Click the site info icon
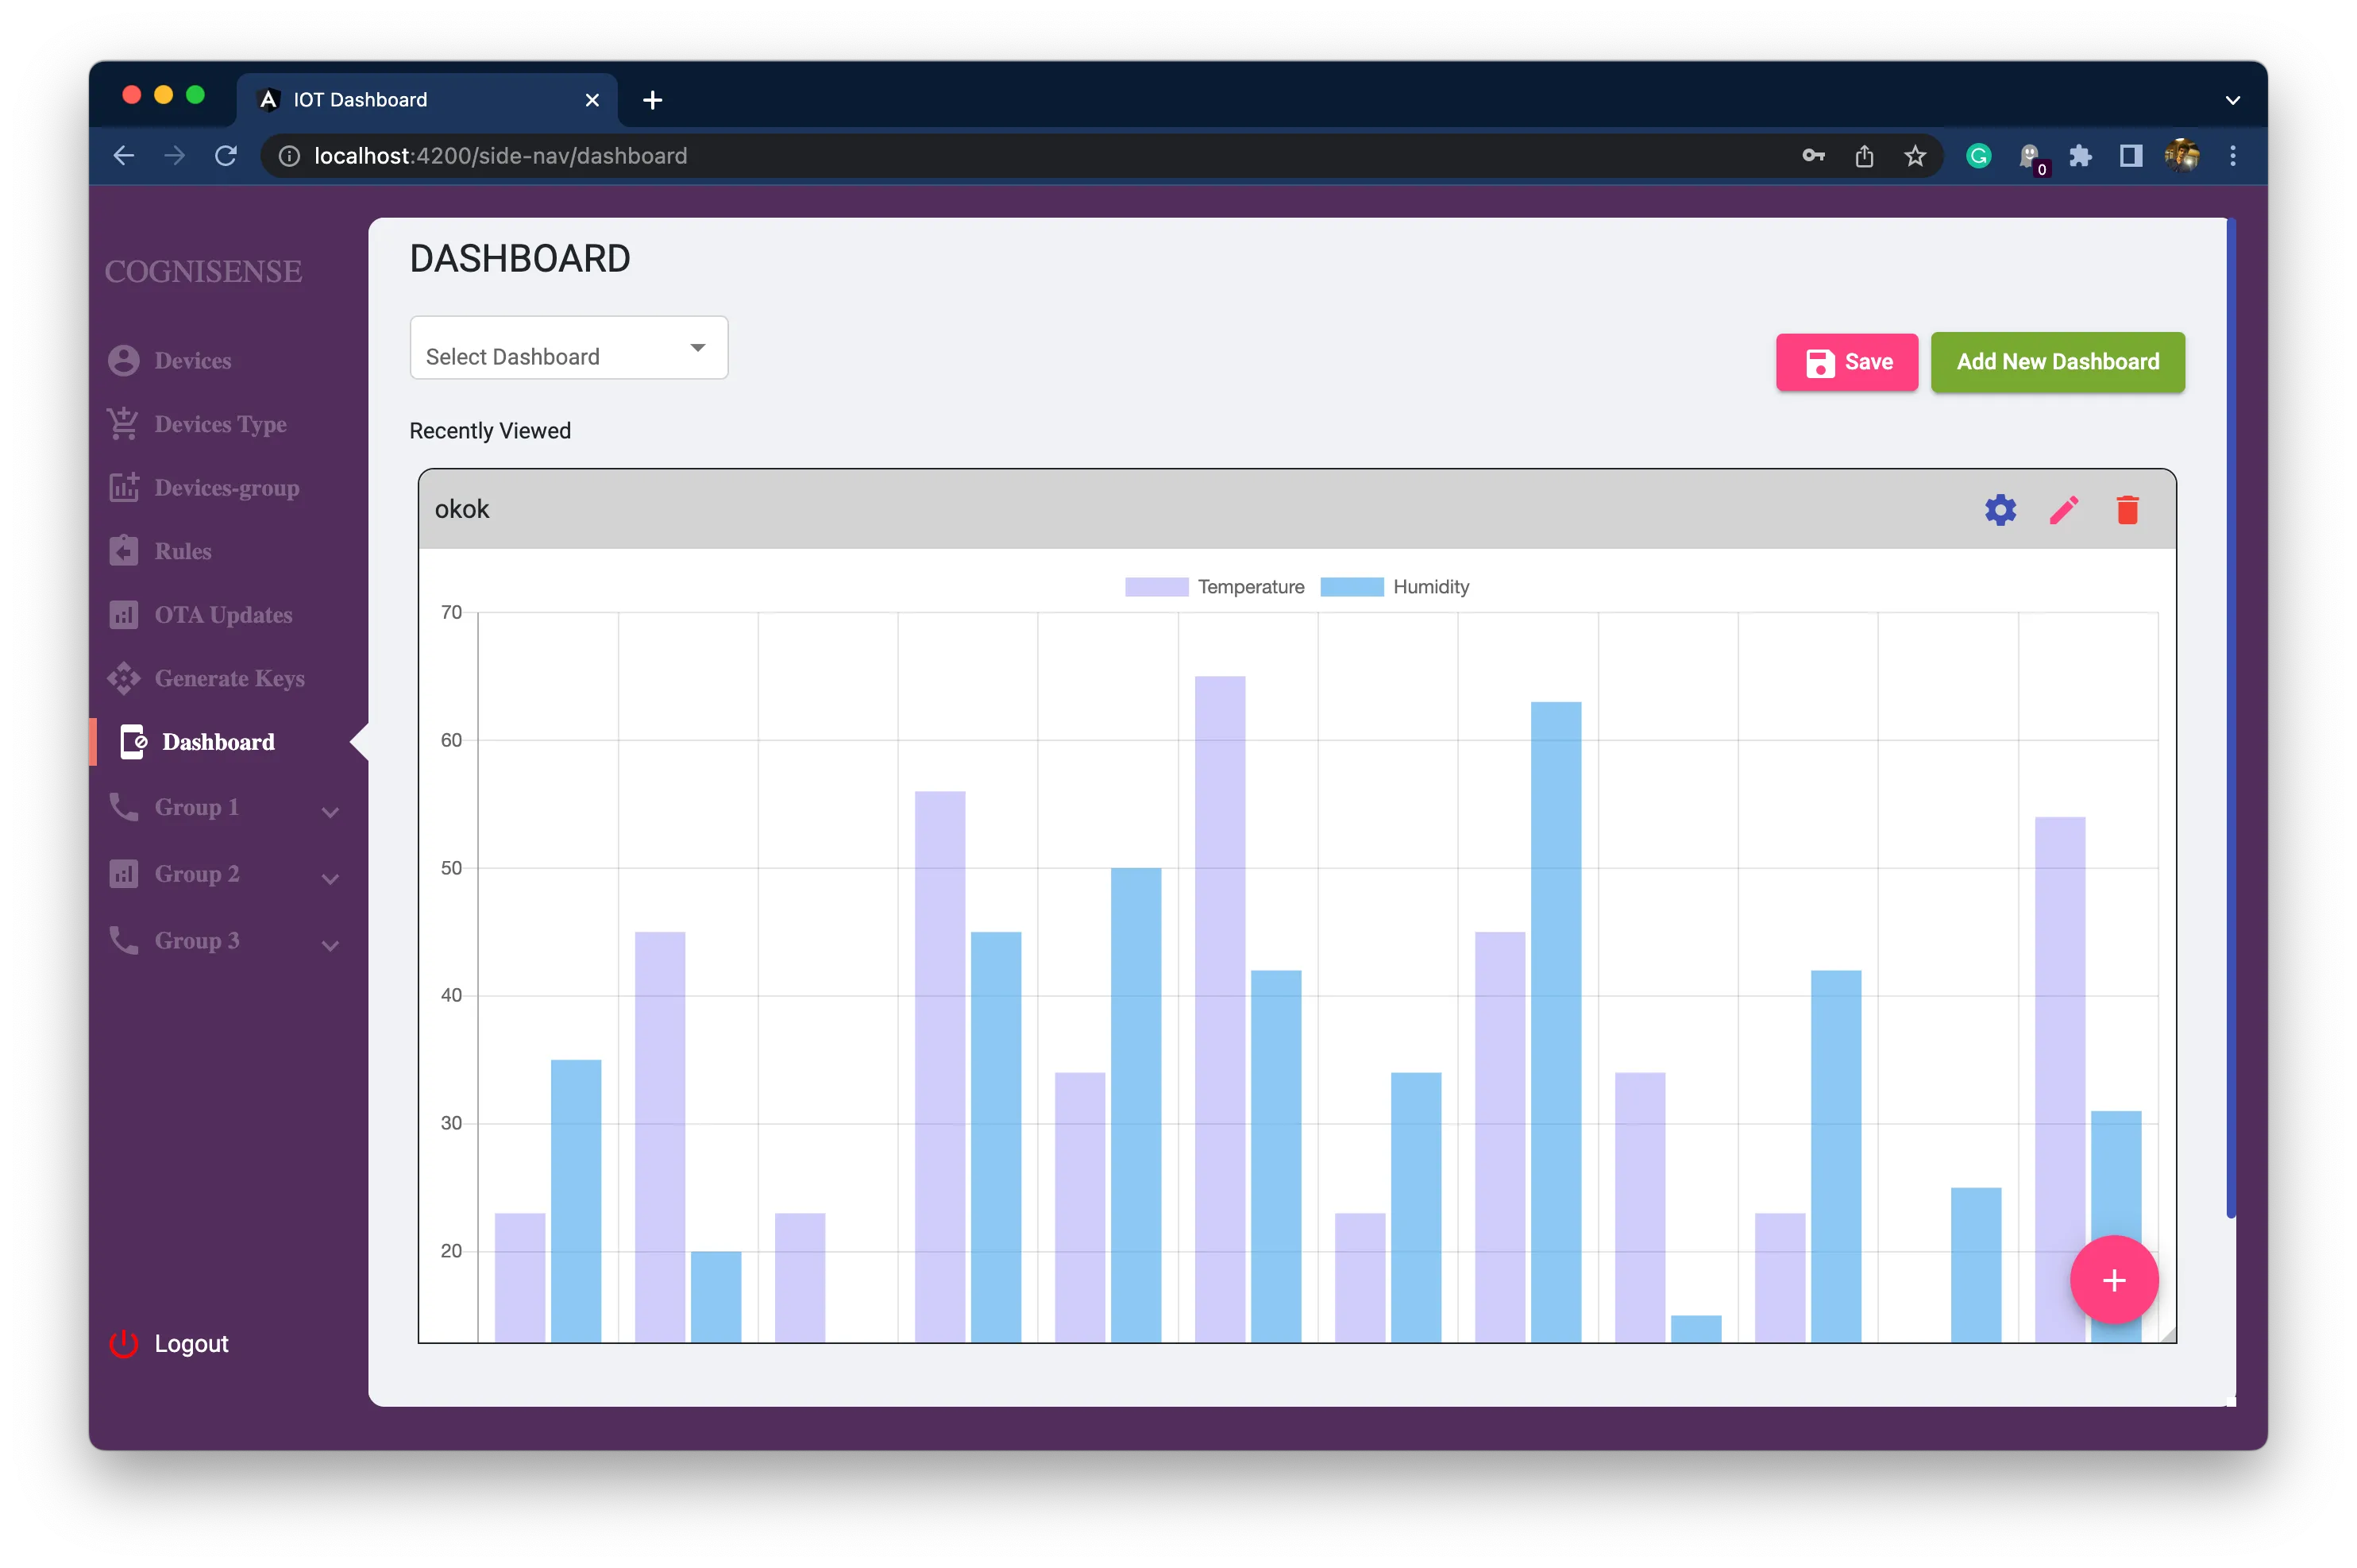Screen dimensions: 2357x1568 (289, 155)
